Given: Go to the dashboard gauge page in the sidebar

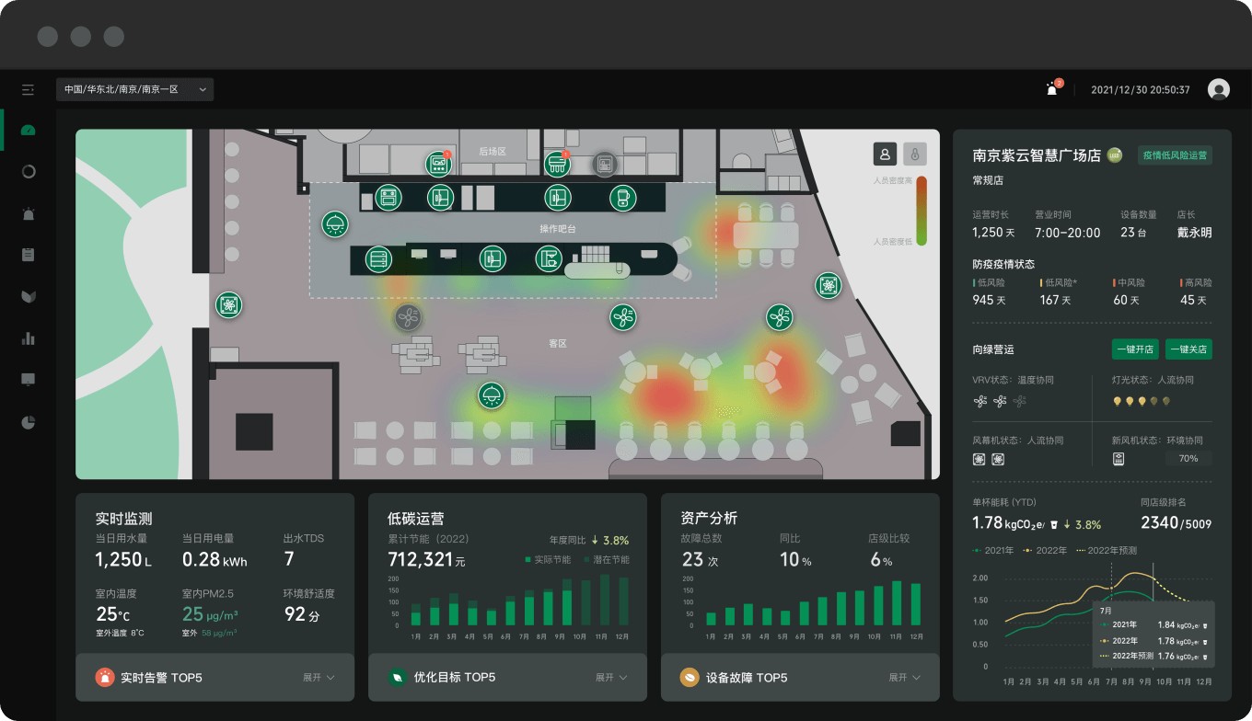Looking at the screenshot, I should tap(28, 130).
